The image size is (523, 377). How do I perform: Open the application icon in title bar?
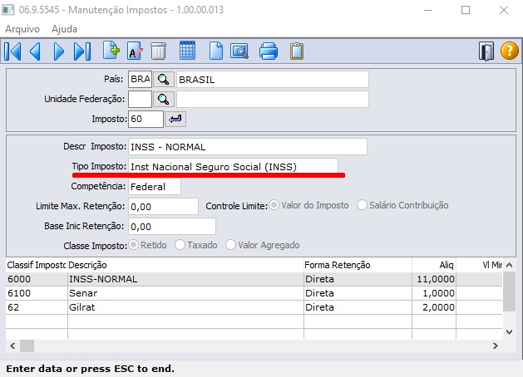click(8, 10)
